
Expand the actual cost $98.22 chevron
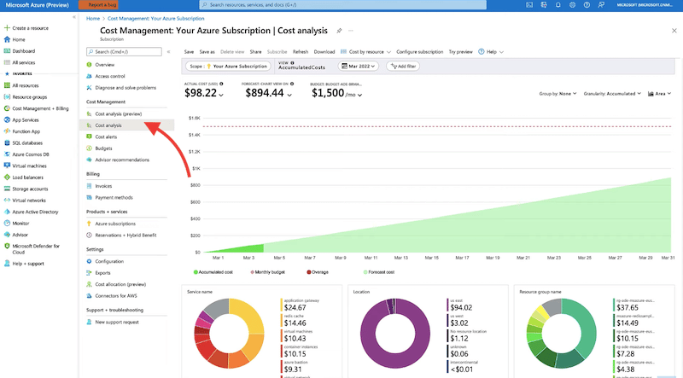[x=221, y=95]
